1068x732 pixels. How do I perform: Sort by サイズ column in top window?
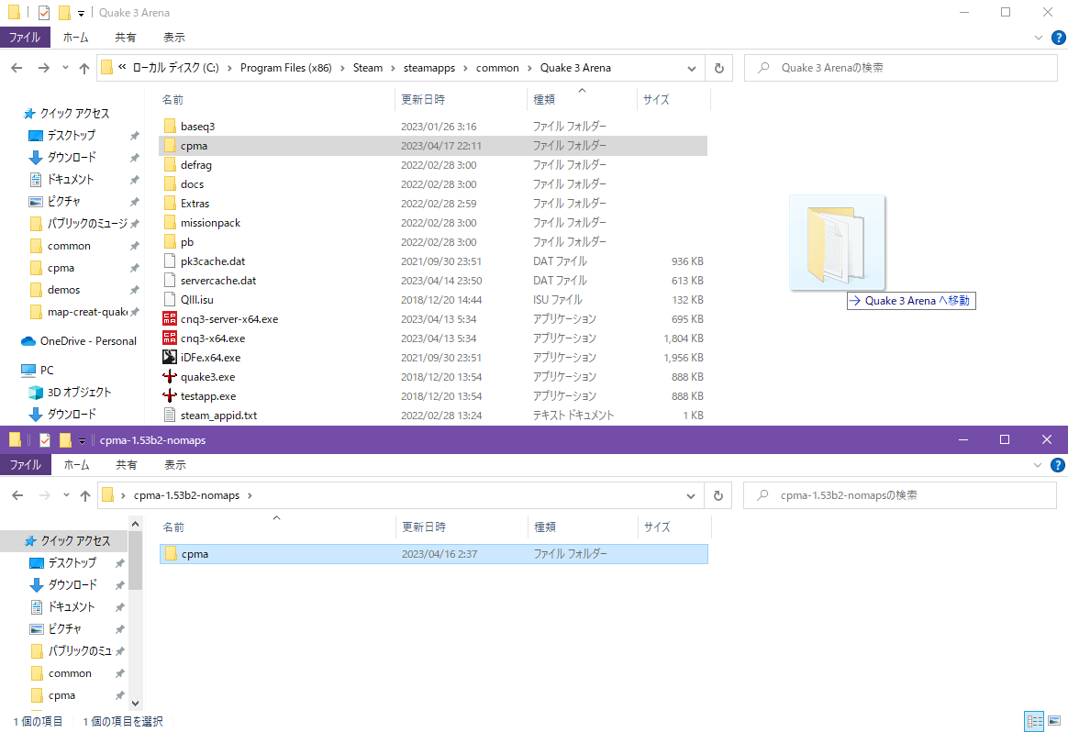click(x=673, y=99)
